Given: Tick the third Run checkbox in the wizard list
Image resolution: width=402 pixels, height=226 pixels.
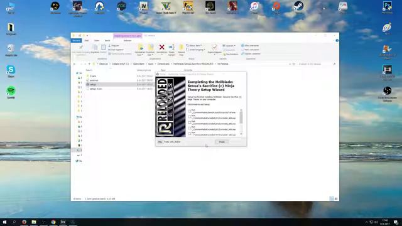Looking at the screenshot, I should pos(190,122).
